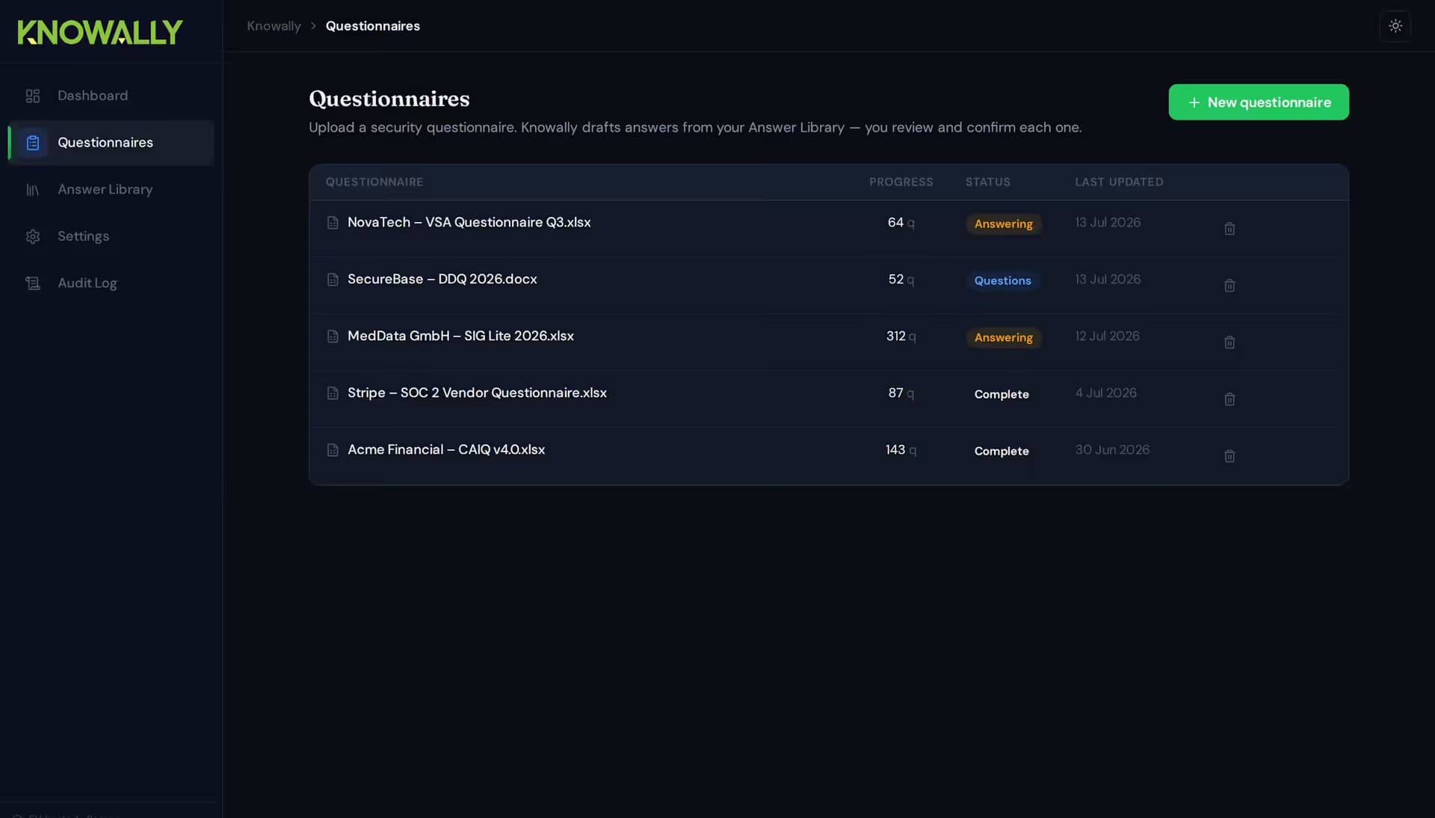Click the STATUS column header
The height and width of the screenshot is (818, 1435).
[x=987, y=182]
